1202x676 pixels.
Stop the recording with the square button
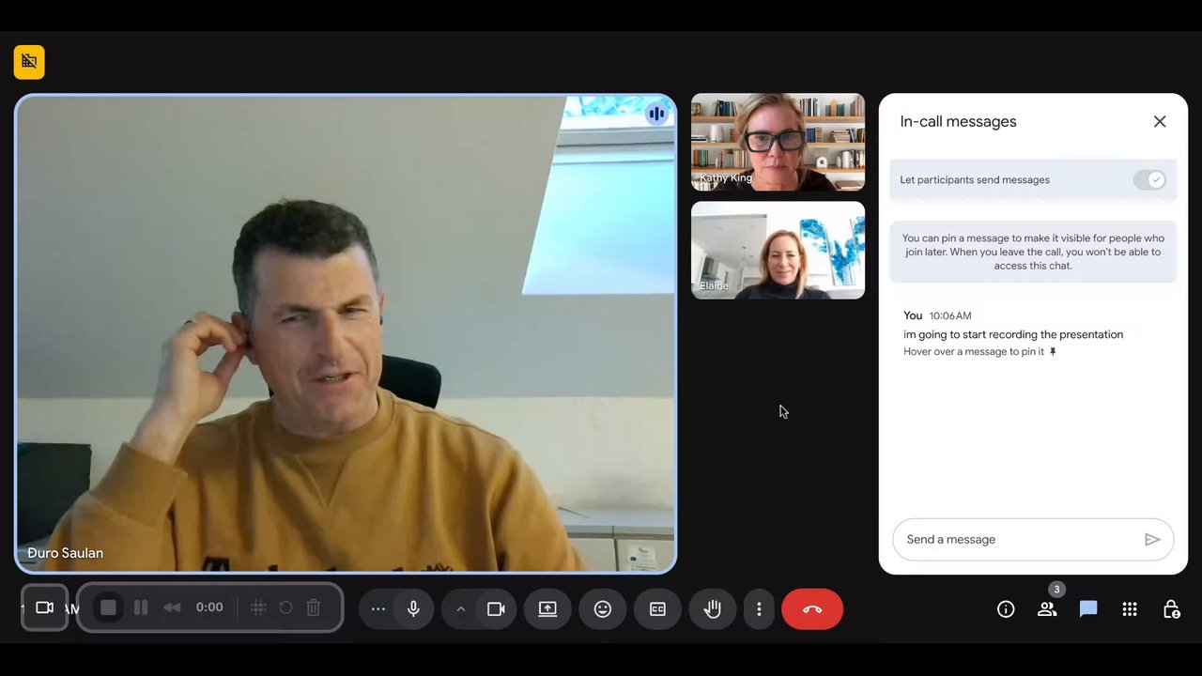(108, 607)
